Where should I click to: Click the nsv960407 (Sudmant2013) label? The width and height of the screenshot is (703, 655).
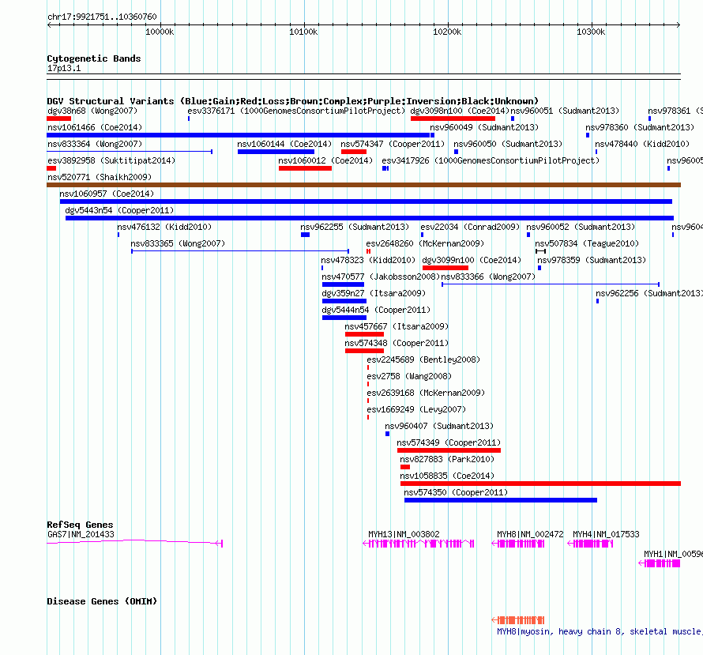coord(439,426)
